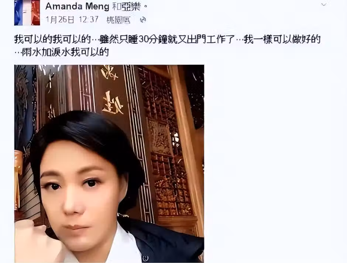Click the phrase 我一樣可以做好的
This screenshot has width=347, height=263.
282,39
